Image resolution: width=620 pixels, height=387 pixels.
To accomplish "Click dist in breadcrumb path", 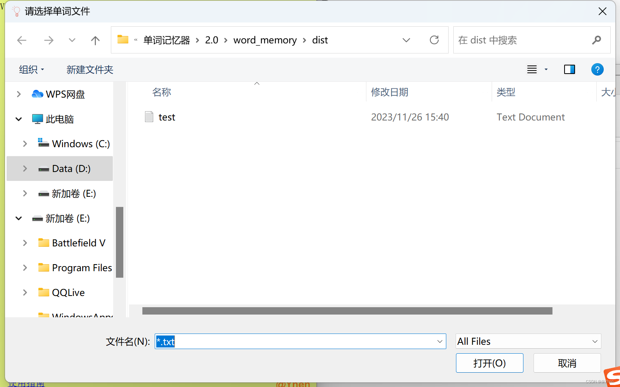I will click(x=320, y=40).
